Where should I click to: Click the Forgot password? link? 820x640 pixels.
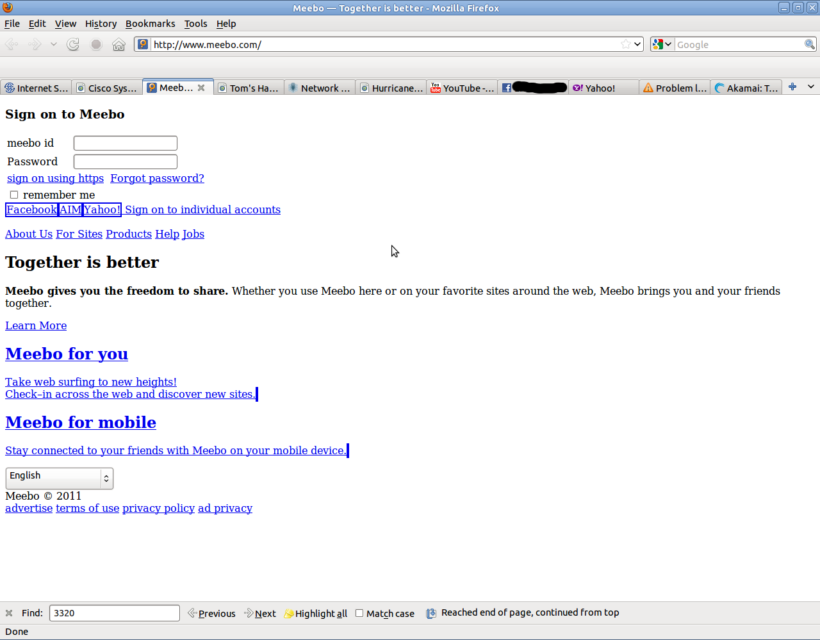tap(157, 178)
